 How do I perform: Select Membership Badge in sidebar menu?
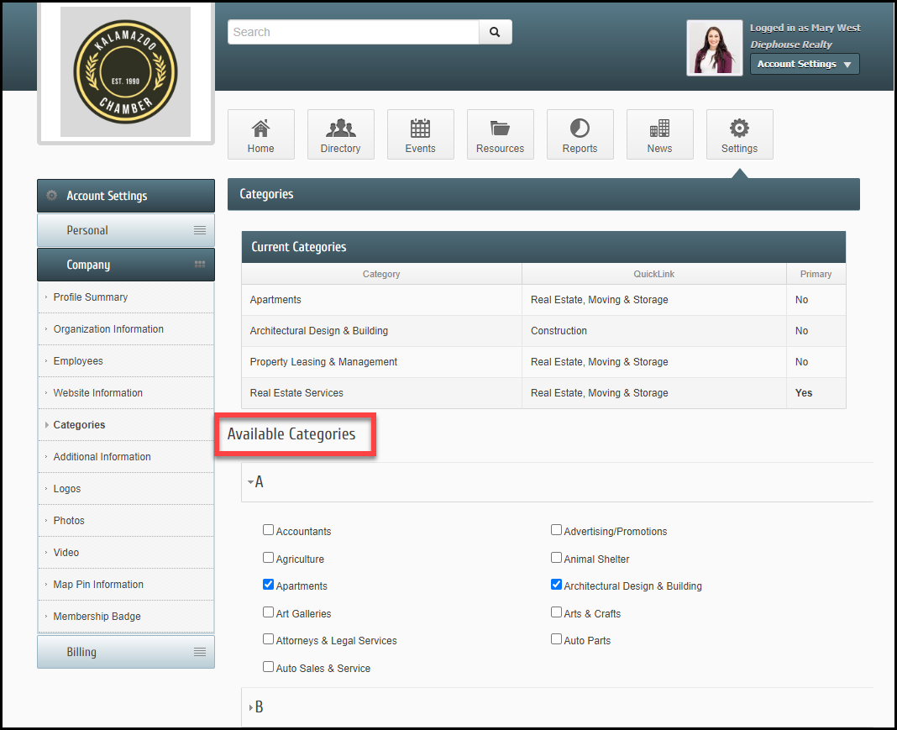pyautogui.click(x=97, y=617)
